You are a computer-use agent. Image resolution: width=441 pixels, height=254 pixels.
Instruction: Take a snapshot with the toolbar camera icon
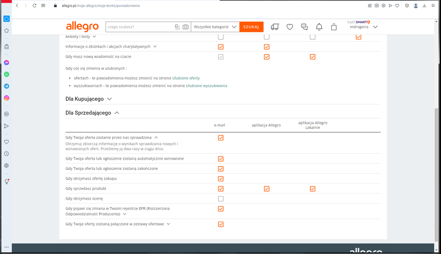point(376,6)
